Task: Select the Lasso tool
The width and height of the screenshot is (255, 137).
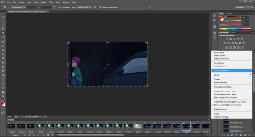Action: 3,25
